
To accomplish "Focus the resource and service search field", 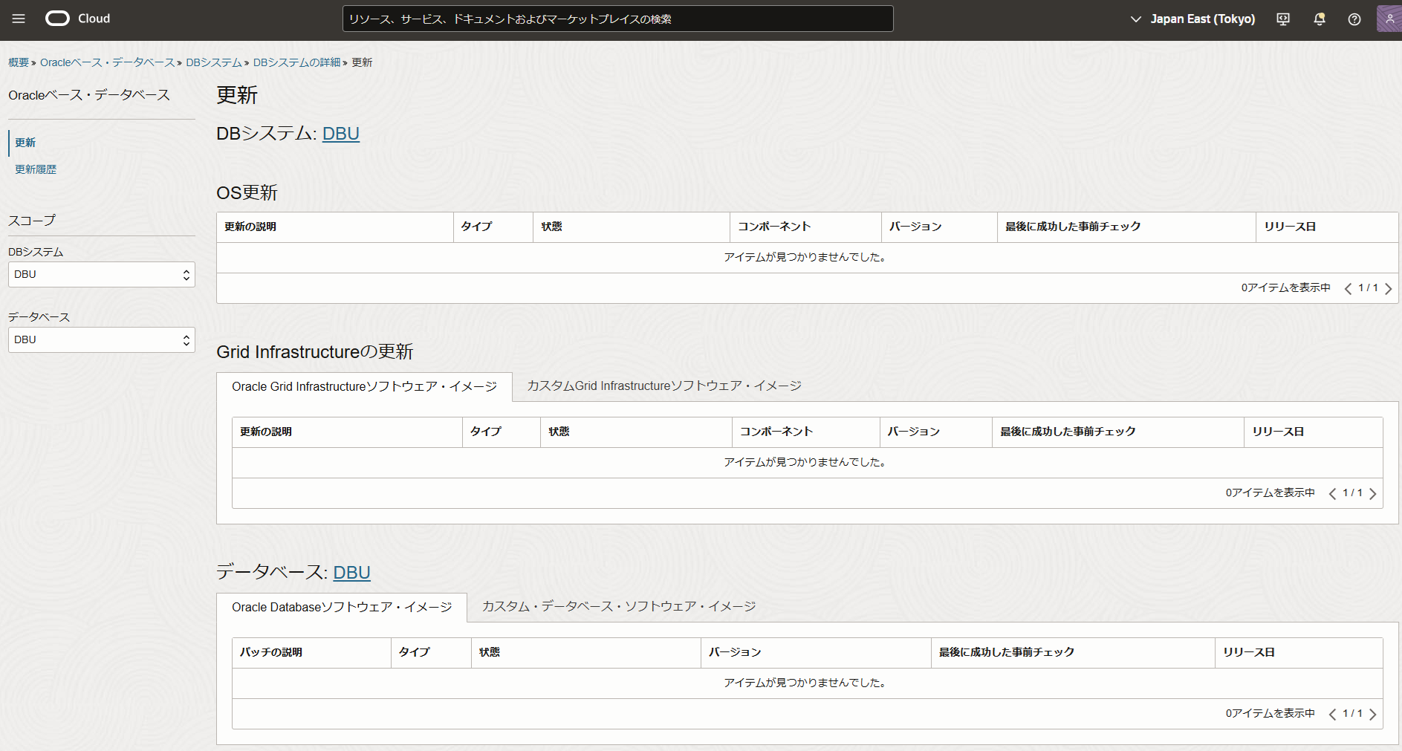I will pyautogui.click(x=617, y=19).
